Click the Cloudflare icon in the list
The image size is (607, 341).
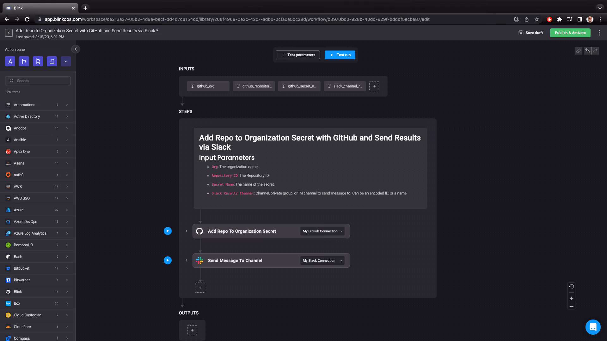[8, 327]
